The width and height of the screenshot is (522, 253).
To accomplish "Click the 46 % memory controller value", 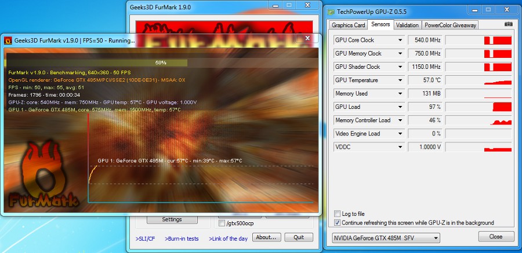I will pos(425,120).
